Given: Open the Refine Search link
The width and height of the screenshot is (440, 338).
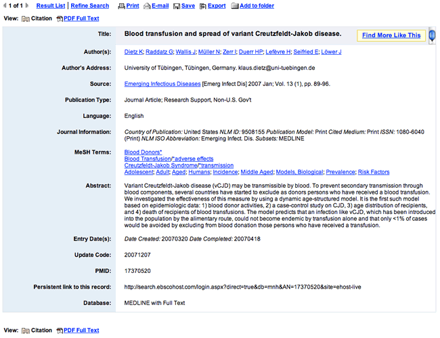Looking at the screenshot, I should point(90,5).
